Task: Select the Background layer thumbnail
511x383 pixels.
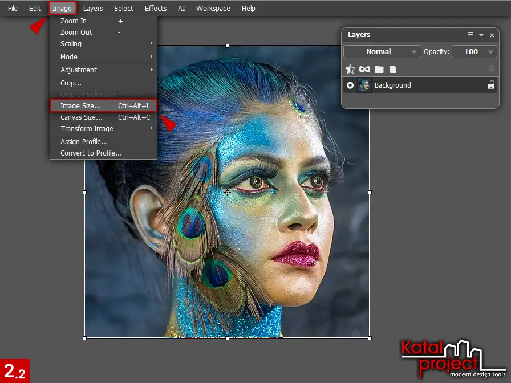Action: tap(364, 85)
